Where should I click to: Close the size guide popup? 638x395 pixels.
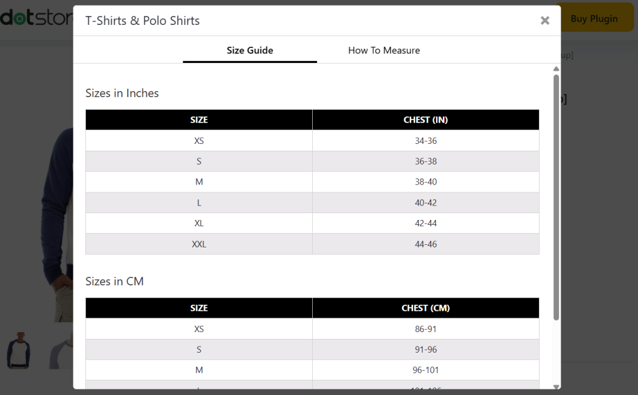(545, 21)
